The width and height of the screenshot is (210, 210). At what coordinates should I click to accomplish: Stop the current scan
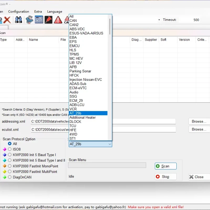[x=166, y=177]
